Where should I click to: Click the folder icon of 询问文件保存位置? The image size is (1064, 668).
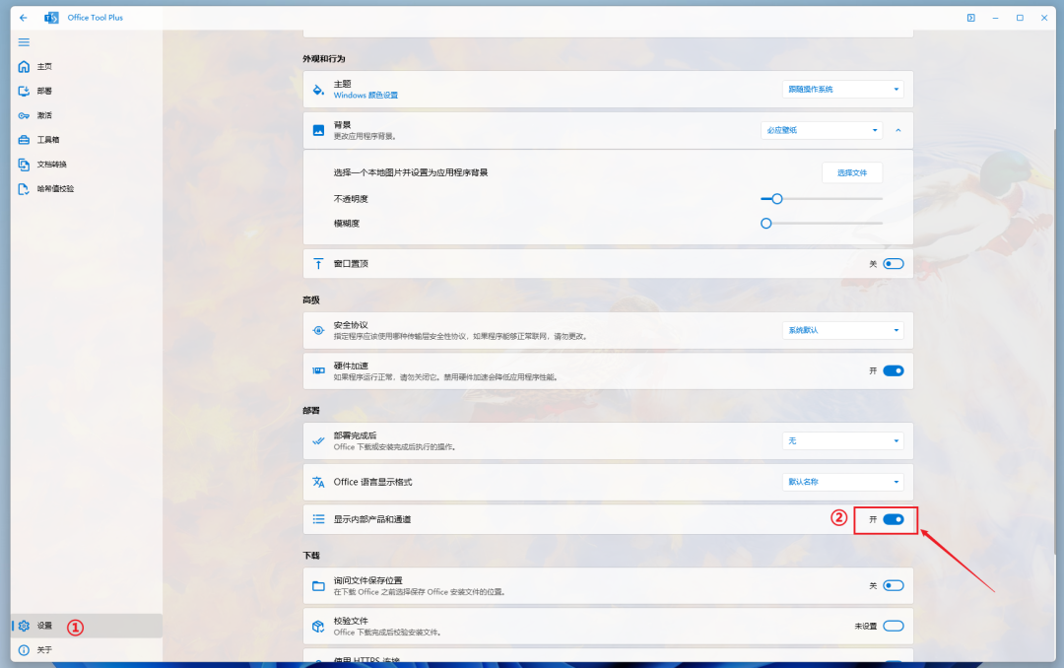pos(318,586)
